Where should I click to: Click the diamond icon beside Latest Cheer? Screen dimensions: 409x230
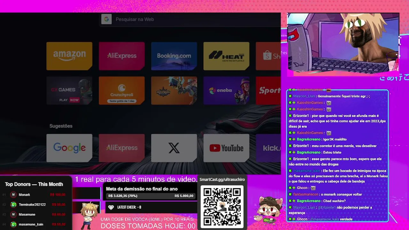(x=111, y=207)
